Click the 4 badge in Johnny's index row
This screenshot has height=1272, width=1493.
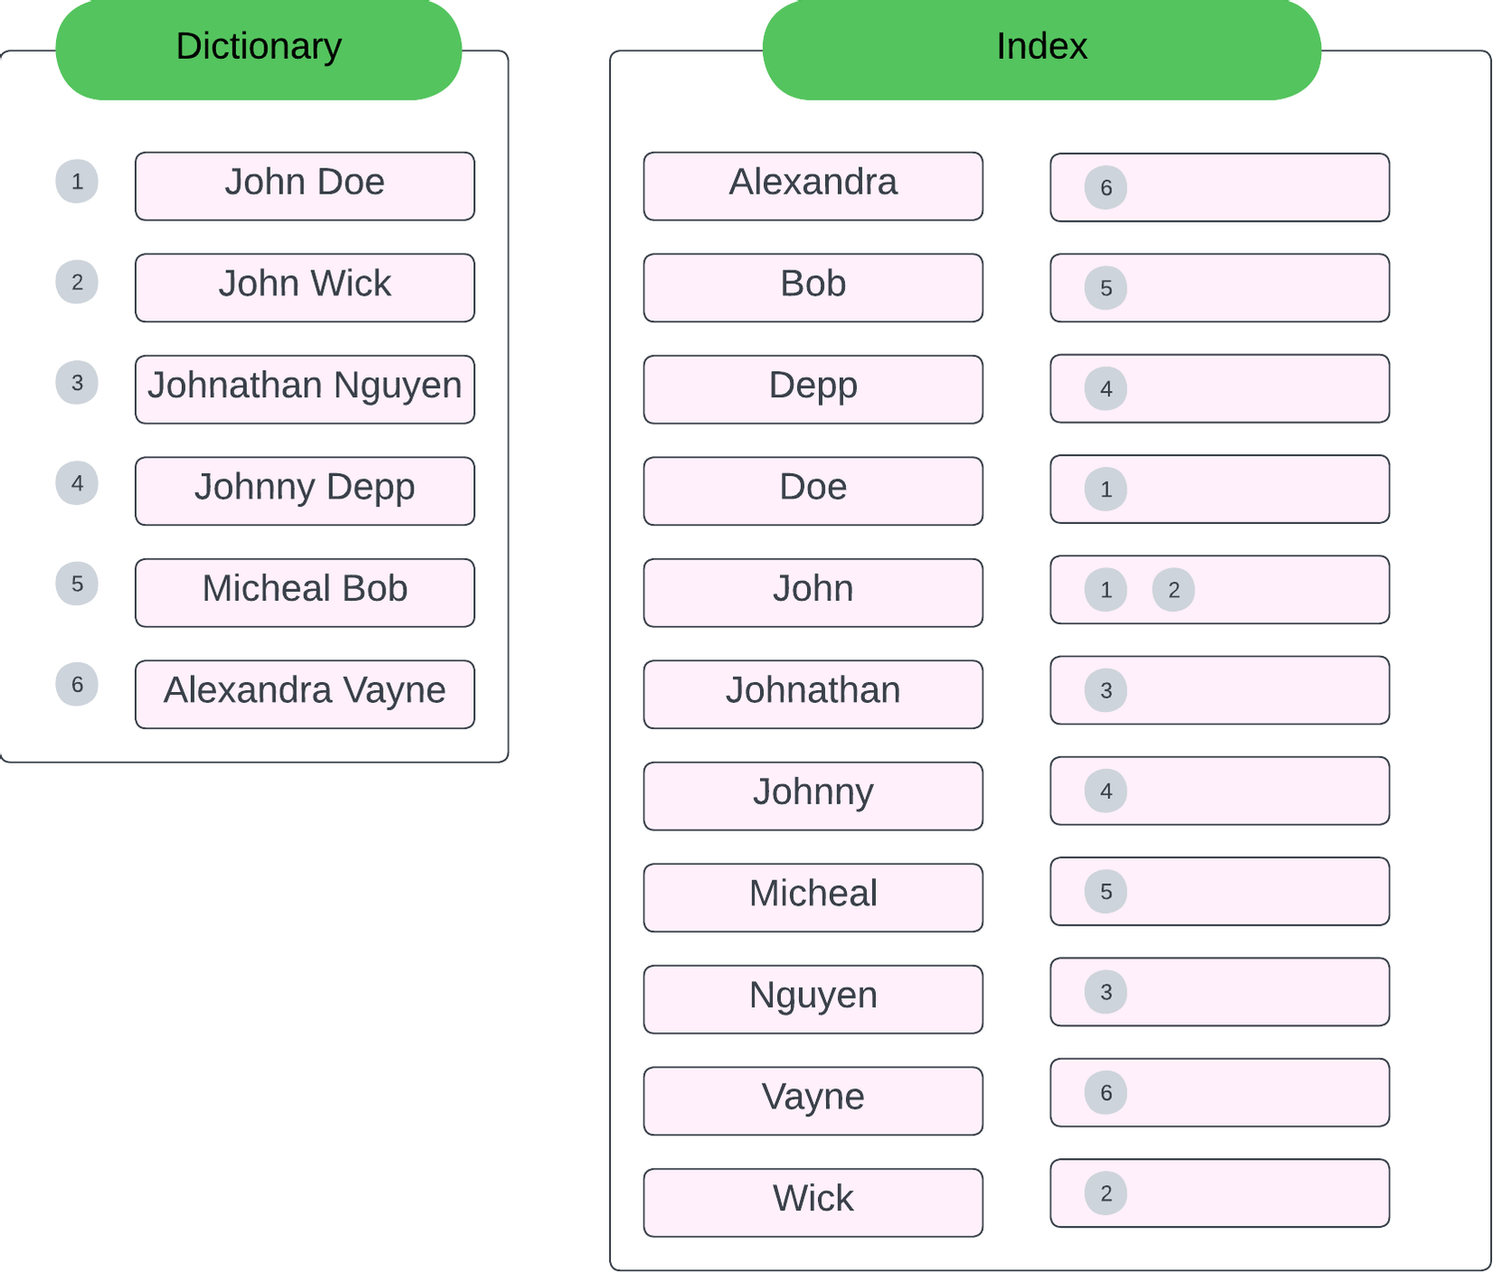[x=1105, y=792]
